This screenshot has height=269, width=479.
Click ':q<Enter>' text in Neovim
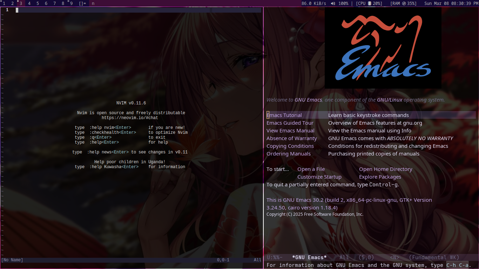(x=100, y=137)
